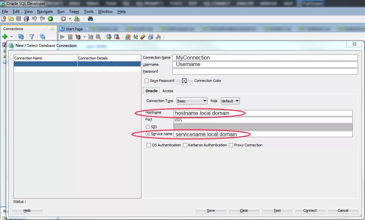This screenshot has width=365, height=220.
Task: Click the Password input field
Action: [x=265, y=71]
